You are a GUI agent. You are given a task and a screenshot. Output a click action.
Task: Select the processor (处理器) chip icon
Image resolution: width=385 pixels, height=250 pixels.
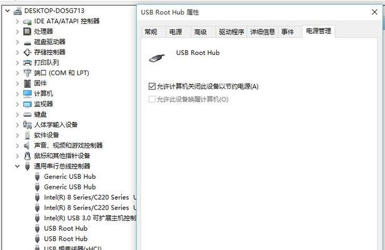pos(27,31)
